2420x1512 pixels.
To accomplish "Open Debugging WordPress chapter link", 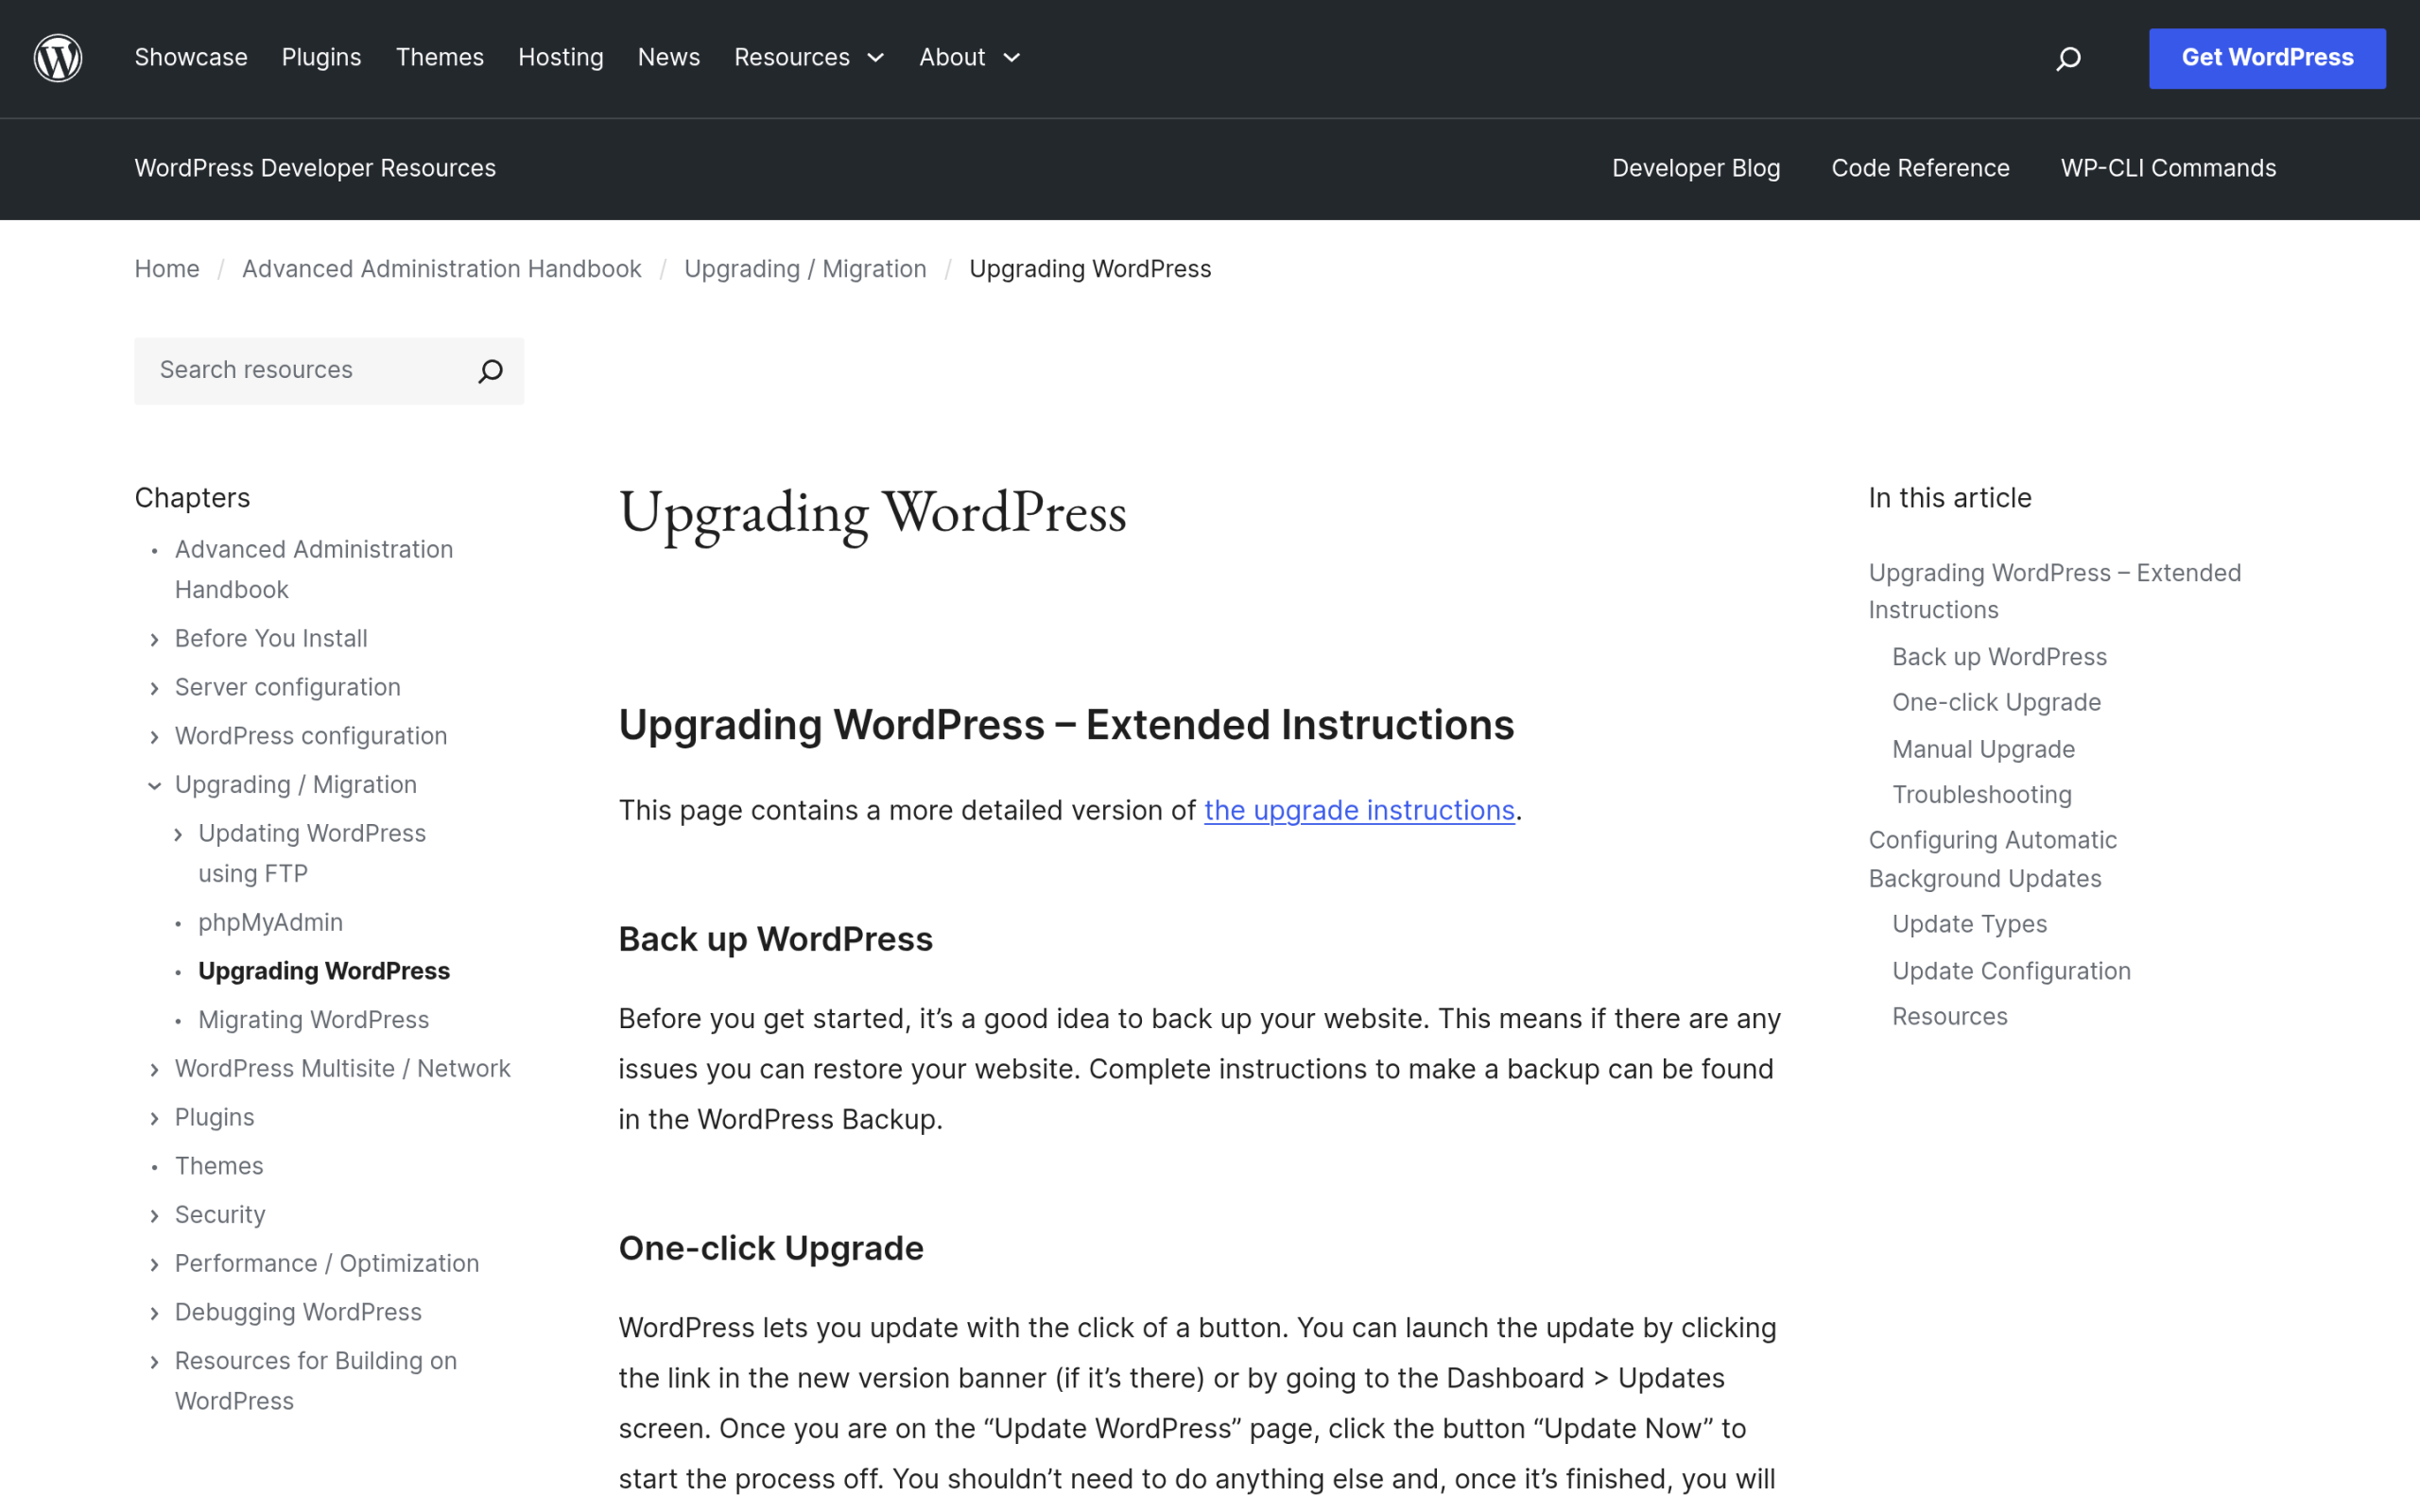I will tap(298, 1312).
